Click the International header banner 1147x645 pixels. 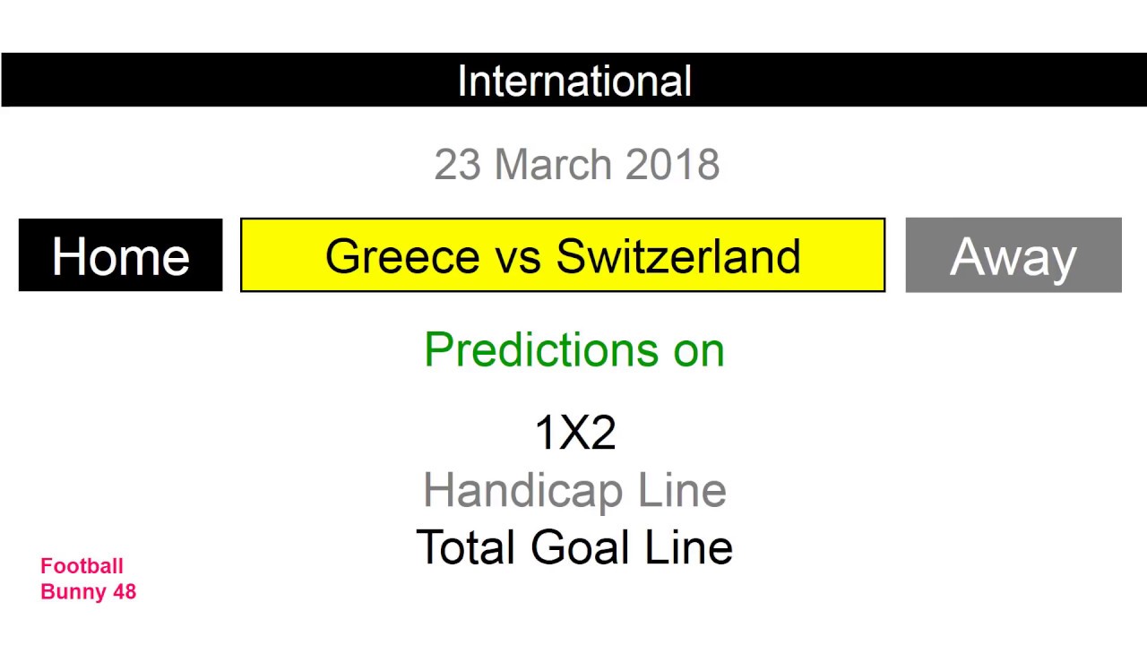click(573, 81)
